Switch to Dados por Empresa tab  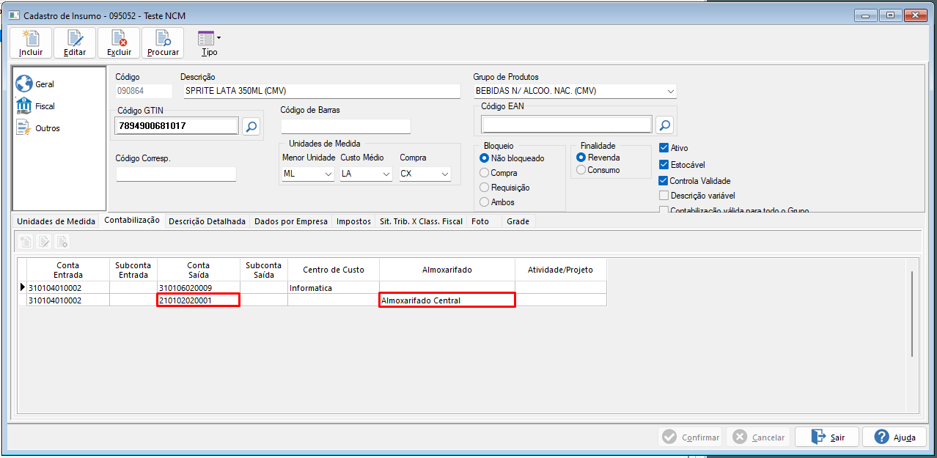[x=291, y=221]
